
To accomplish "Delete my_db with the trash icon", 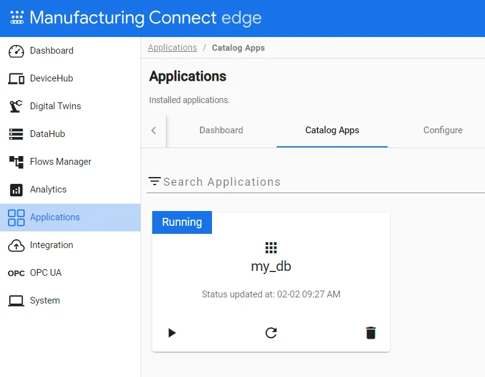I will pyautogui.click(x=370, y=333).
